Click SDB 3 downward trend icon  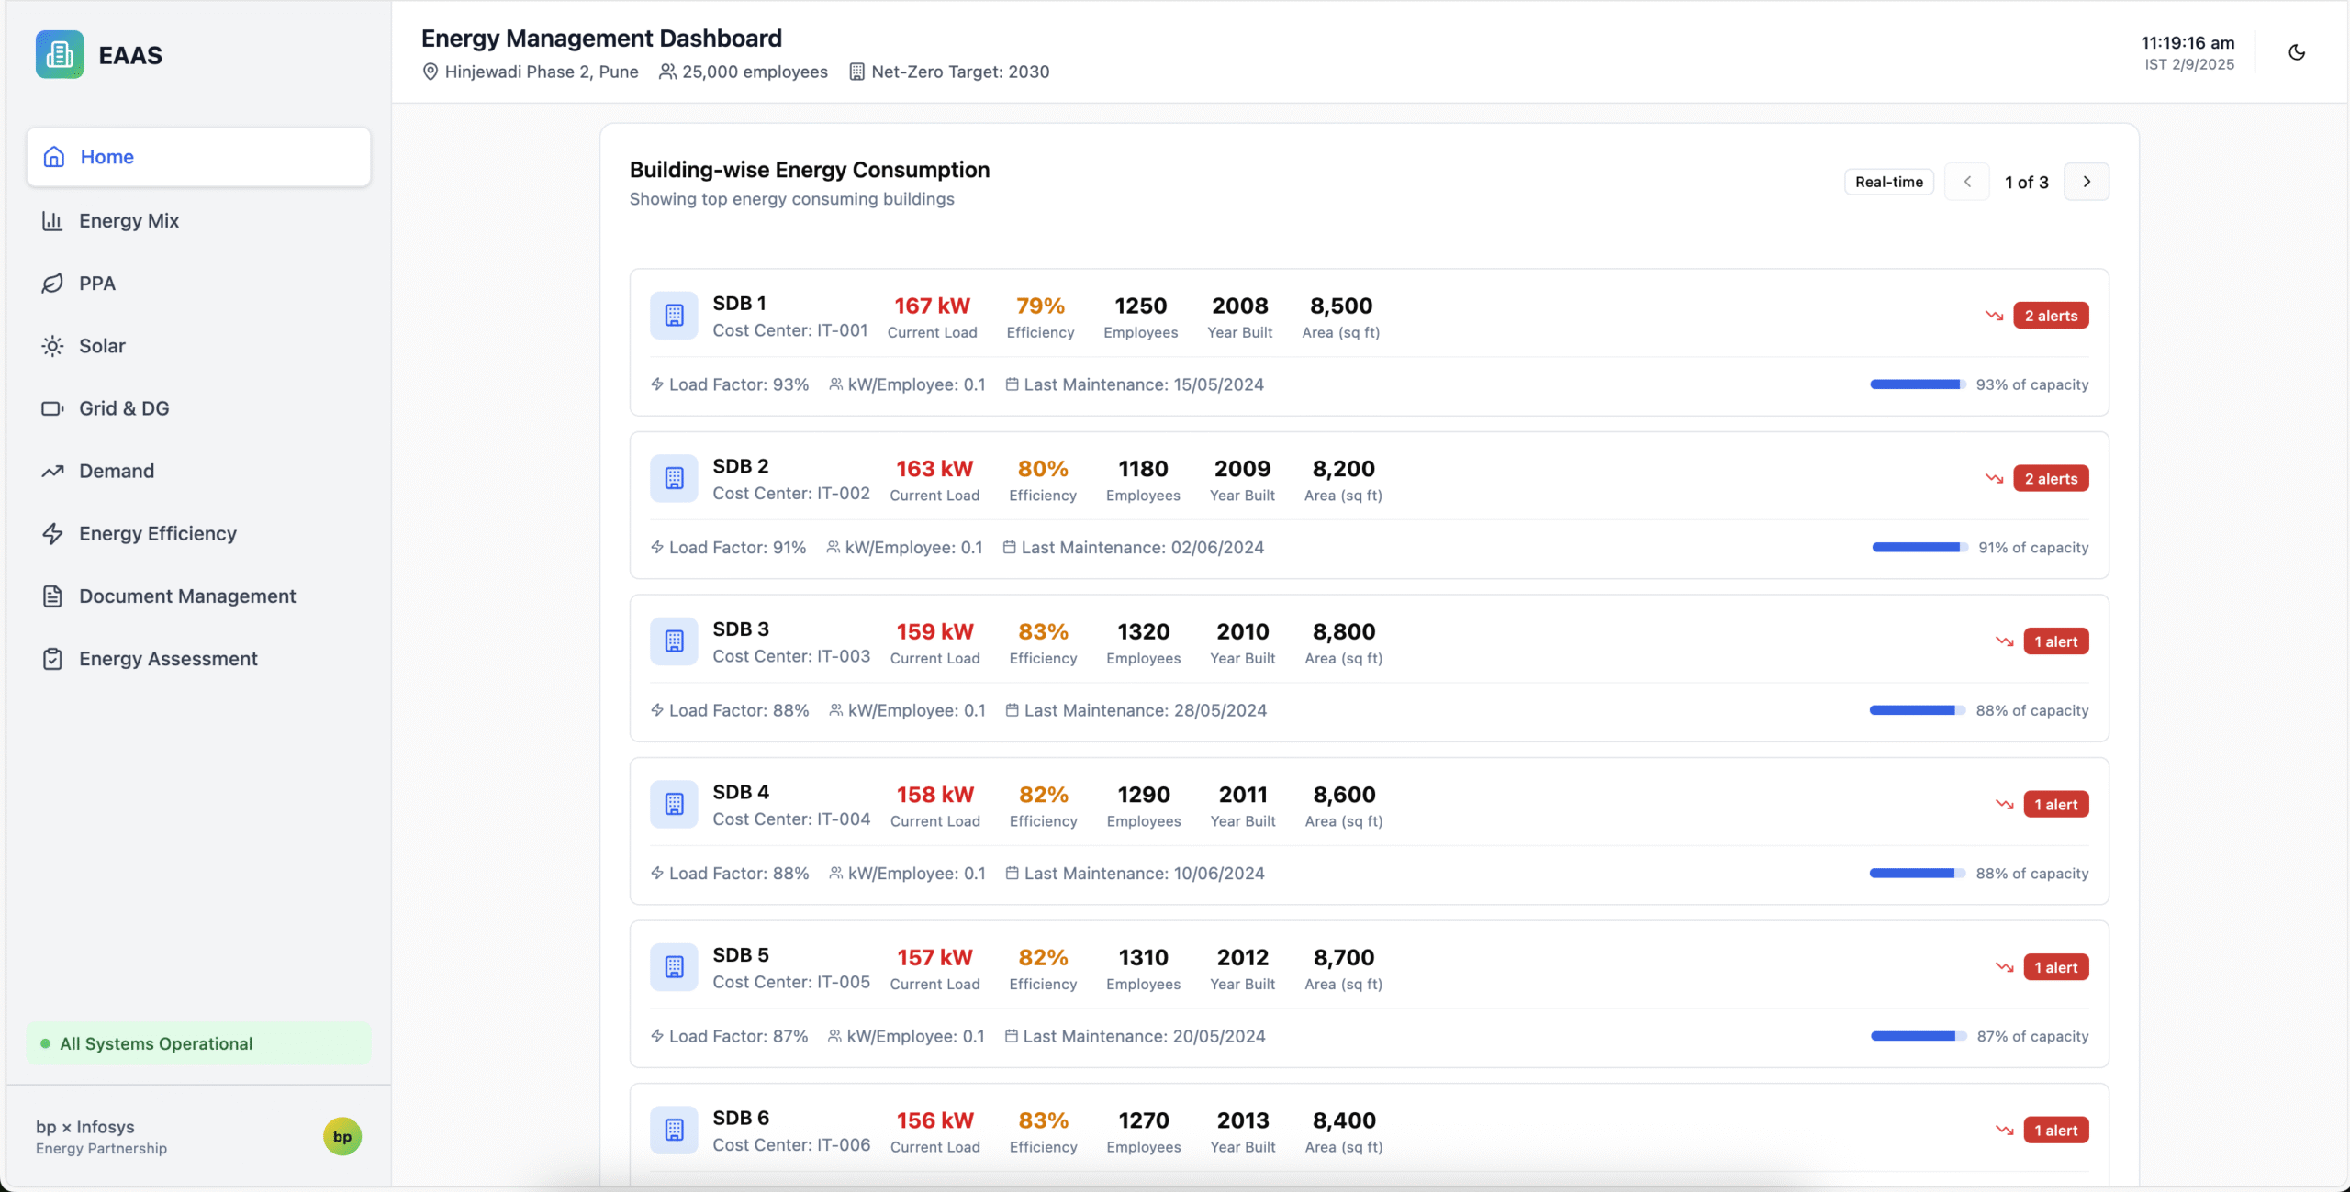2004,641
